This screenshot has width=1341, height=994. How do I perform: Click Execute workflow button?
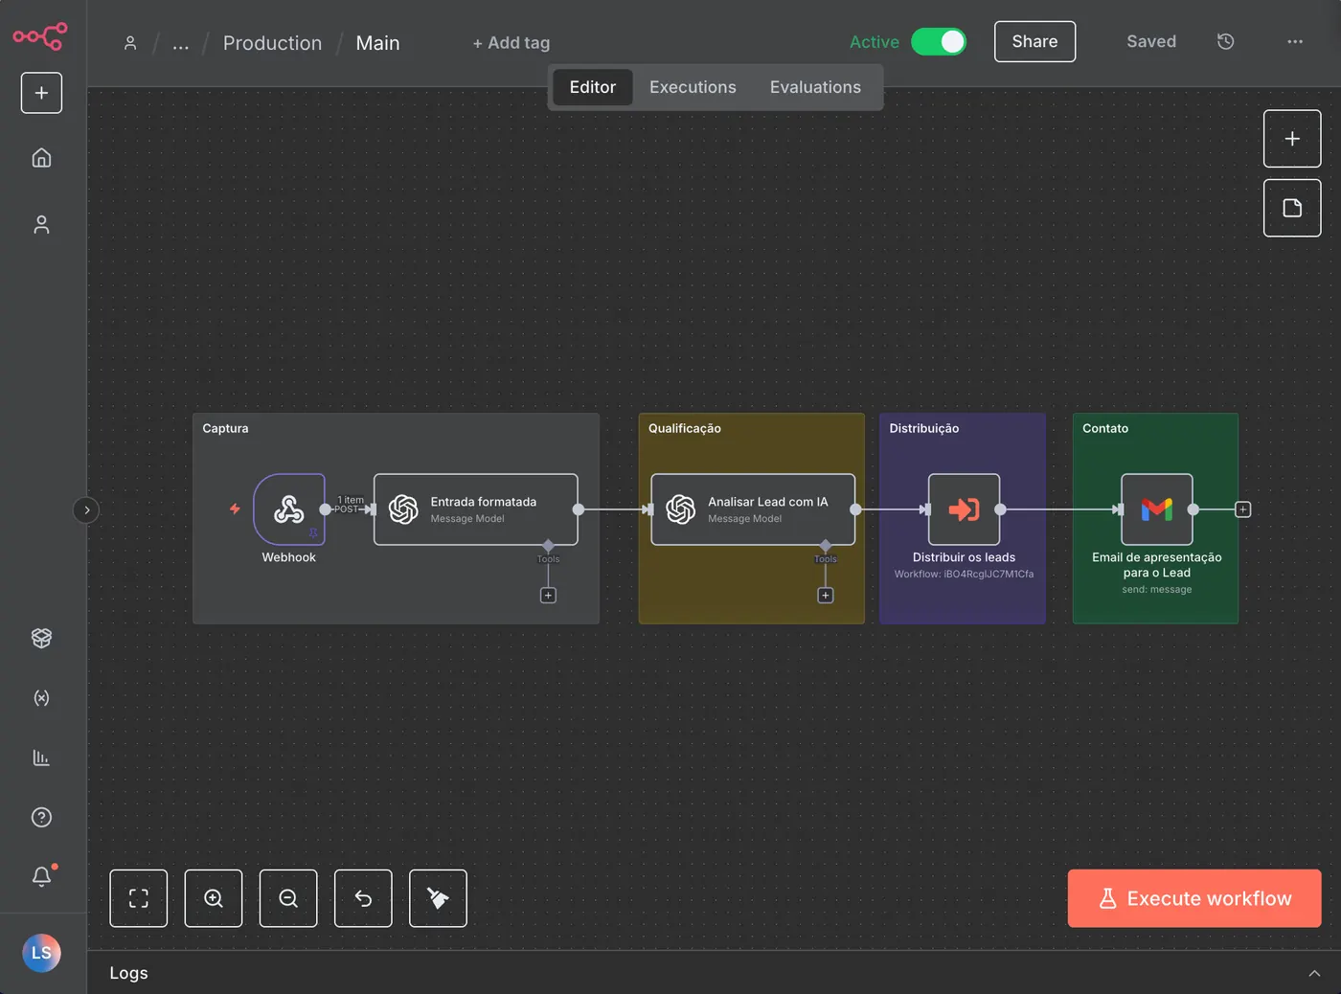pyautogui.click(x=1194, y=898)
